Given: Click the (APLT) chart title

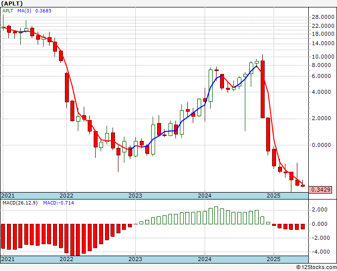Looking at the screenshot, I should point(12,3).
